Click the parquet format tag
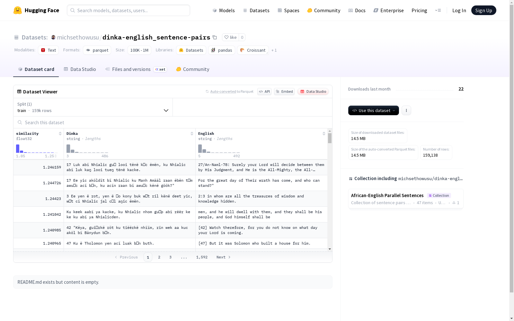514x321 pixels. pos(97,50)
